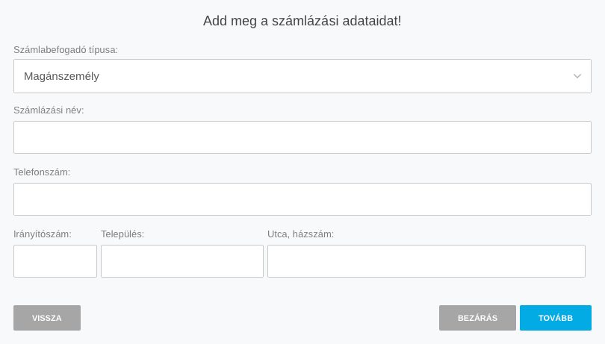Screen dimensions: 605x344
Task: Click the "Település:" label
Action: point(122,234)
